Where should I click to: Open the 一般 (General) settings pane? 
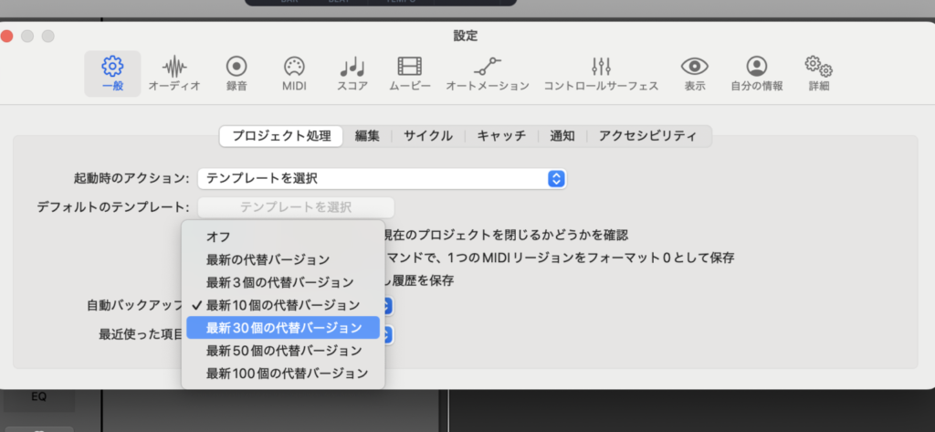[x=112, y=74]
